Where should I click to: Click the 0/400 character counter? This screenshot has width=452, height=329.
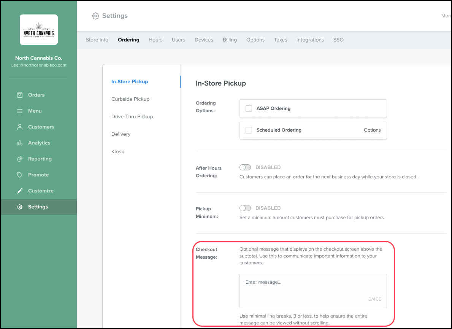pos(375,299)
